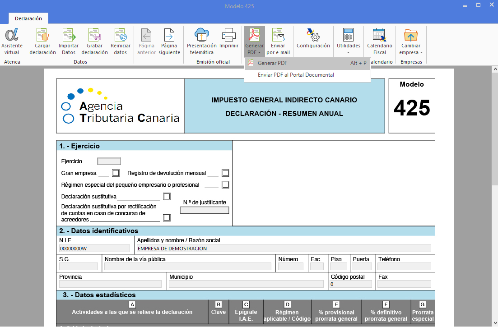This screenshot has width=498, height=327.
Task: Enable Registro de devolución mensual checkbox
Action: [x=225, y=173]
